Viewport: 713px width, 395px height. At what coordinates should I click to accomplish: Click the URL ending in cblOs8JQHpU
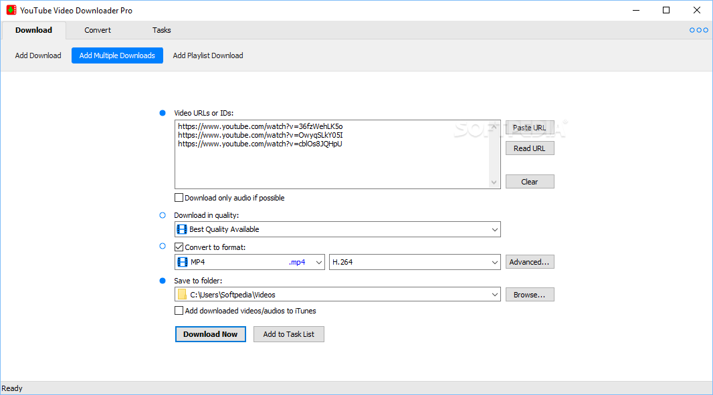click(260, 144)
